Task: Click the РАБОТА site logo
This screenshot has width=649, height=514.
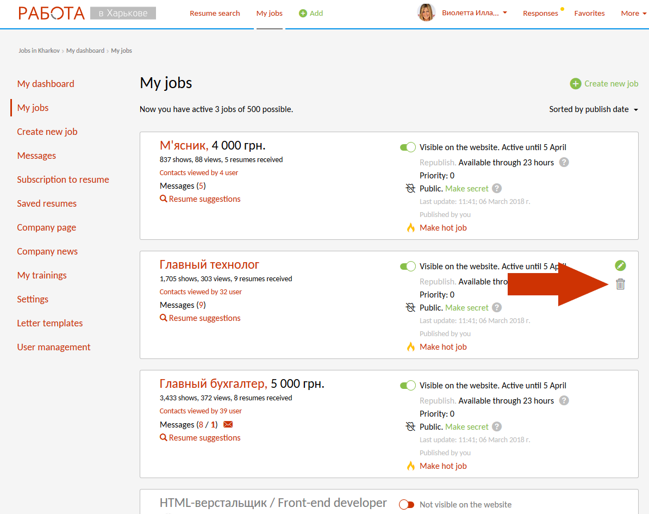Action: tap(52, 13)
